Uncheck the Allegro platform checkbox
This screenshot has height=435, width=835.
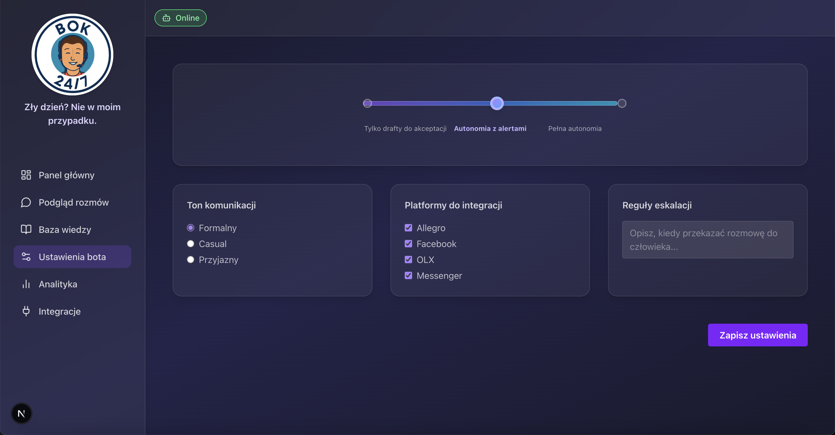point(408,227)
